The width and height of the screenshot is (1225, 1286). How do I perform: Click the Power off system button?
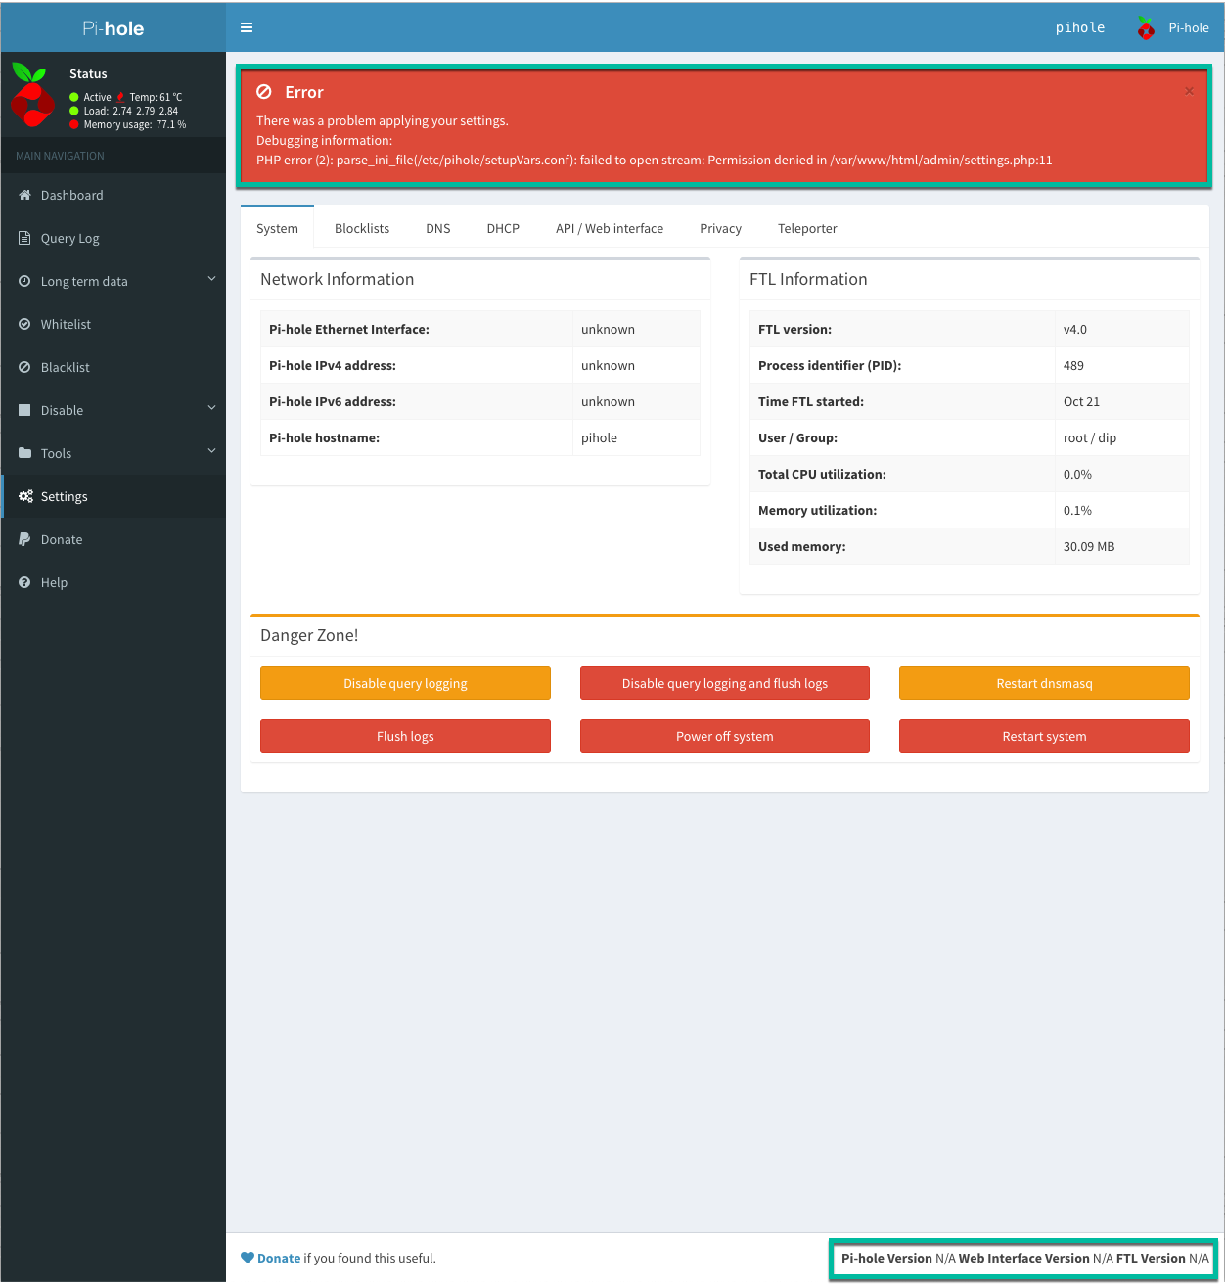click(725, 736)
